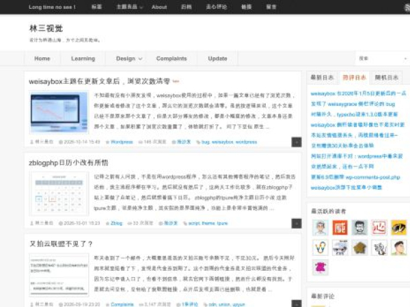Click the script tag on zblogphp post

(x=194, y=223)
